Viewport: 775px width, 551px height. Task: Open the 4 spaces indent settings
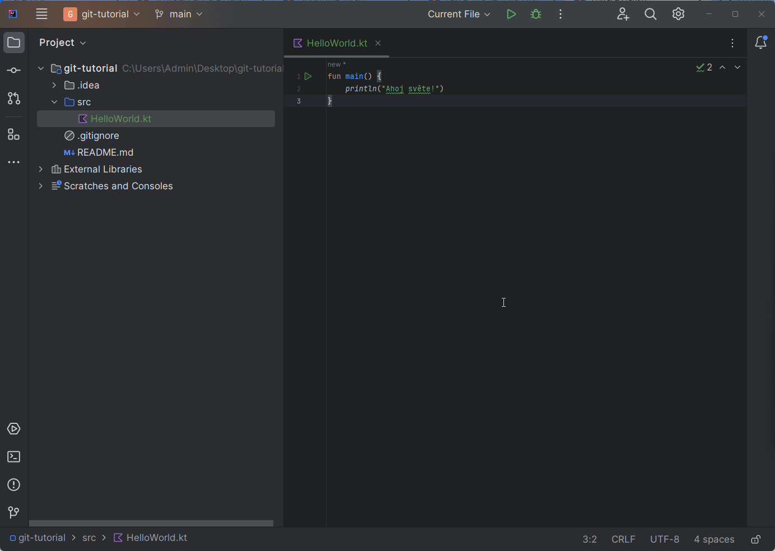714,539
